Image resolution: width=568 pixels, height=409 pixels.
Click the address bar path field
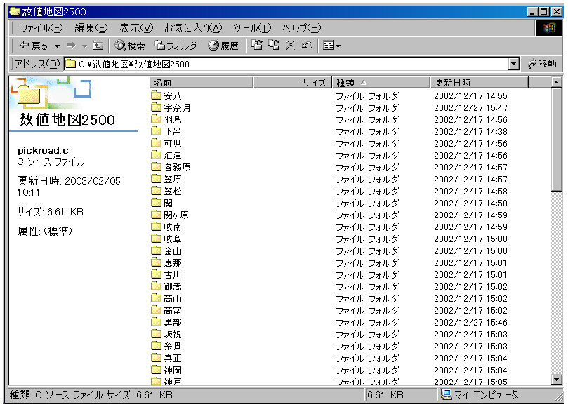click(x=286, y=64)
